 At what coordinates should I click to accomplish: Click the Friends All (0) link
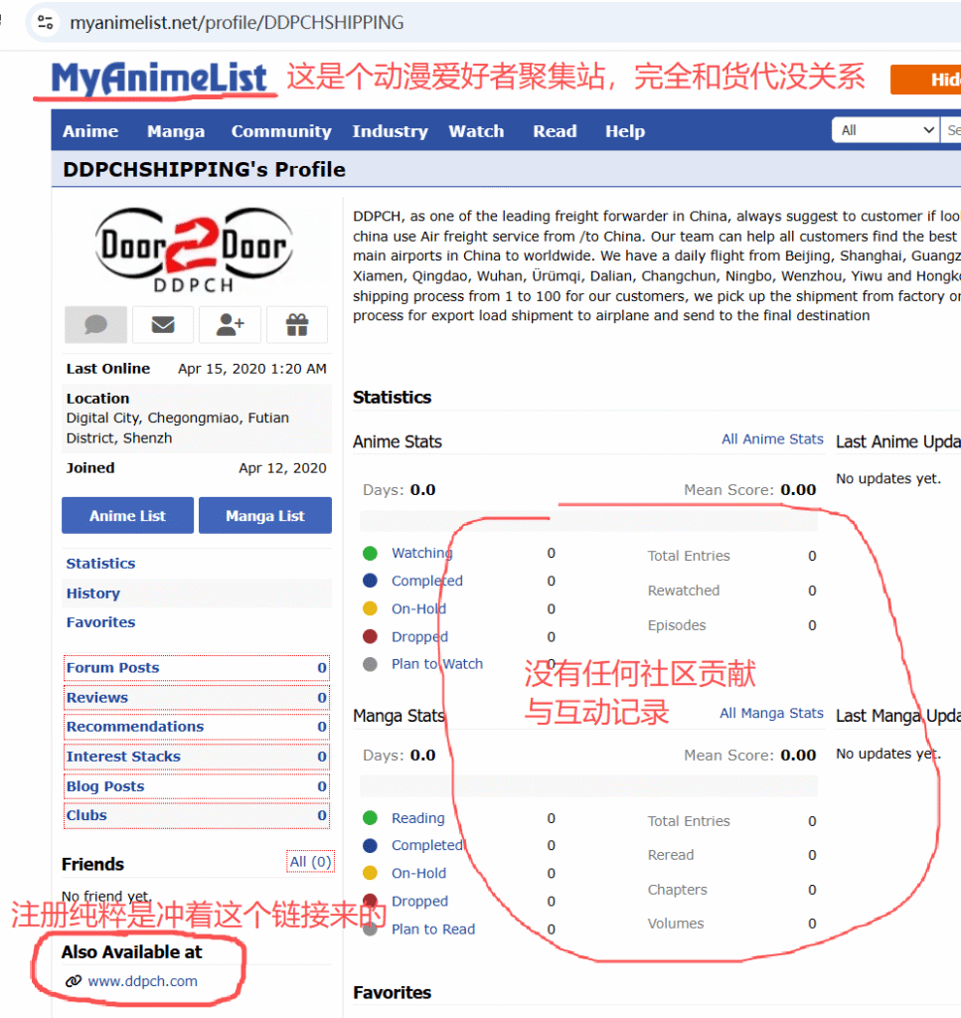[x=310, y=862]
